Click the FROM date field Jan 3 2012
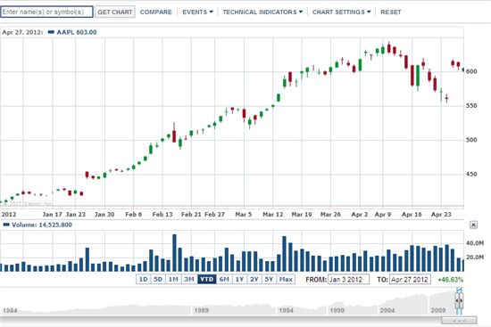 tap(348, 280)
